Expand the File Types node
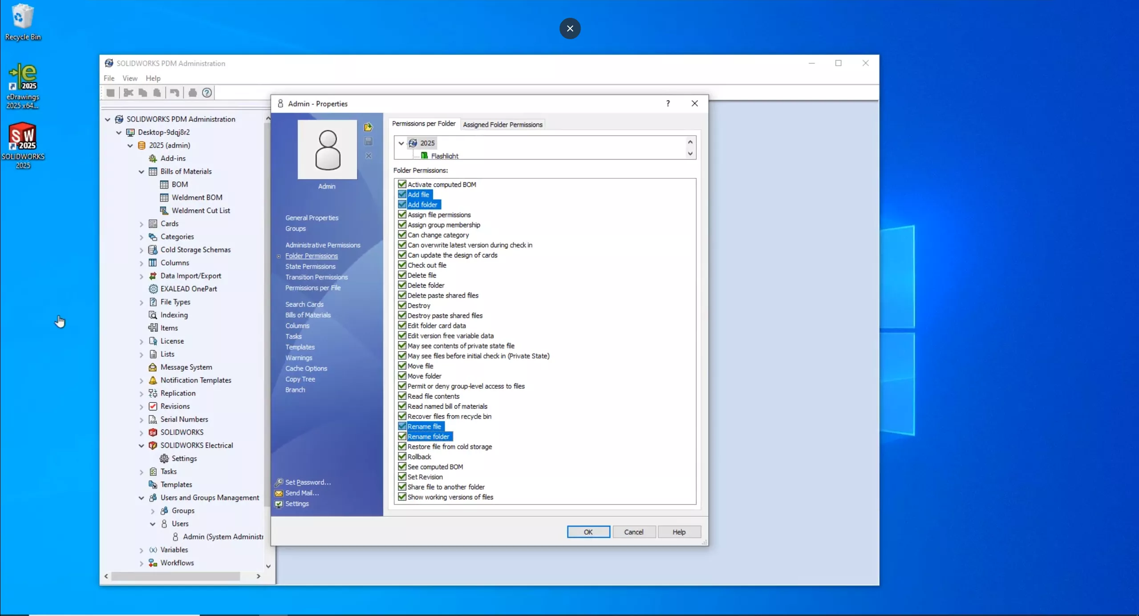Screen dimensions: 1139x616 point(141,302)
